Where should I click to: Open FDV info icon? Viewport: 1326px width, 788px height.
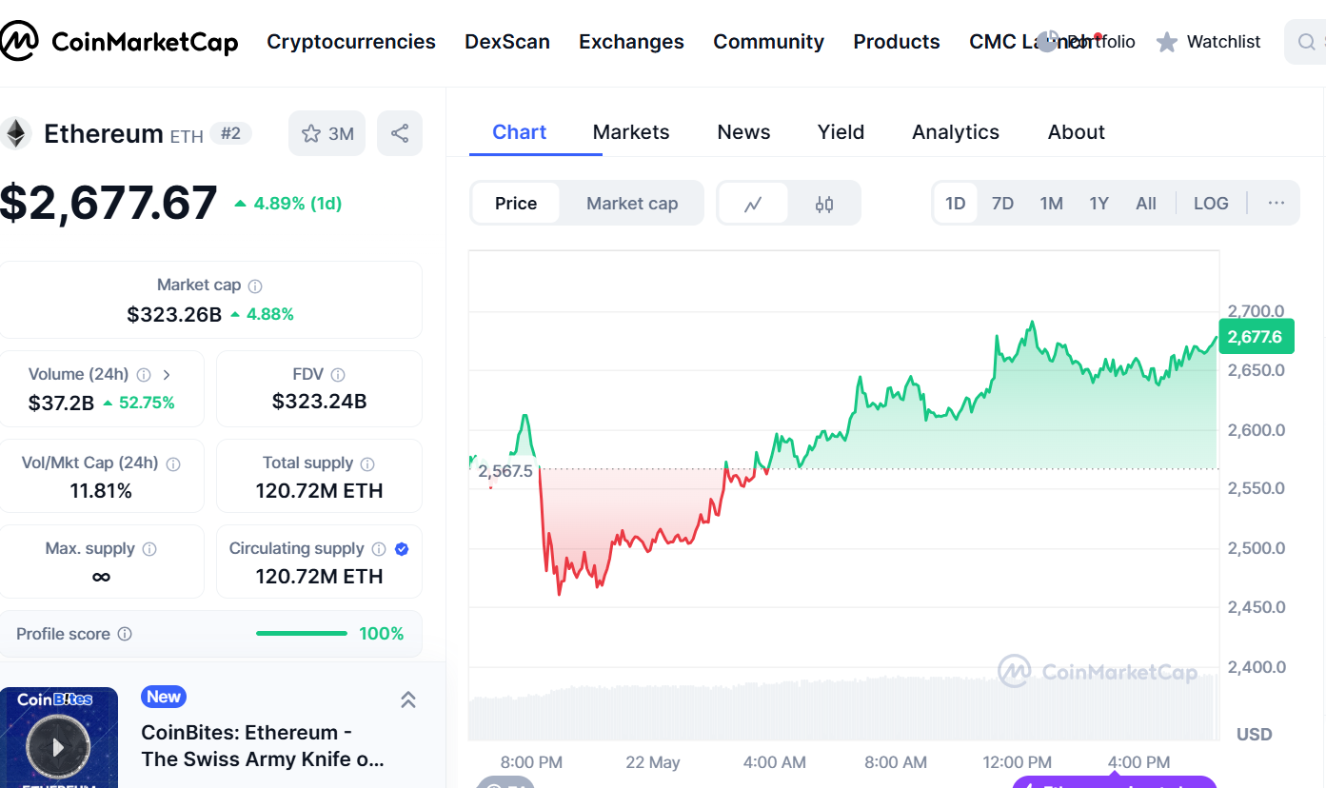tap(338, 375)
